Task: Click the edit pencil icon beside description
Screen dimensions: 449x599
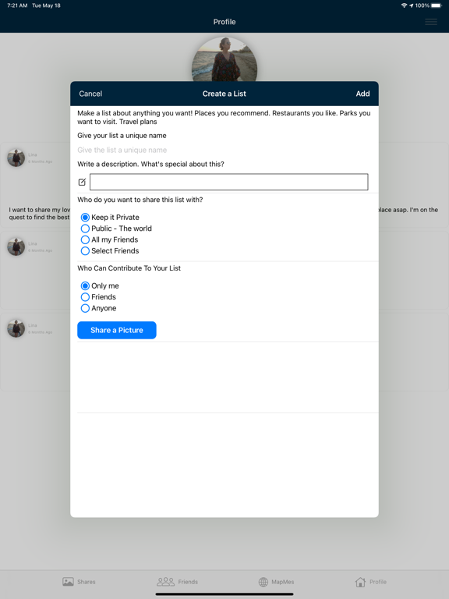Action: point(82,183)
